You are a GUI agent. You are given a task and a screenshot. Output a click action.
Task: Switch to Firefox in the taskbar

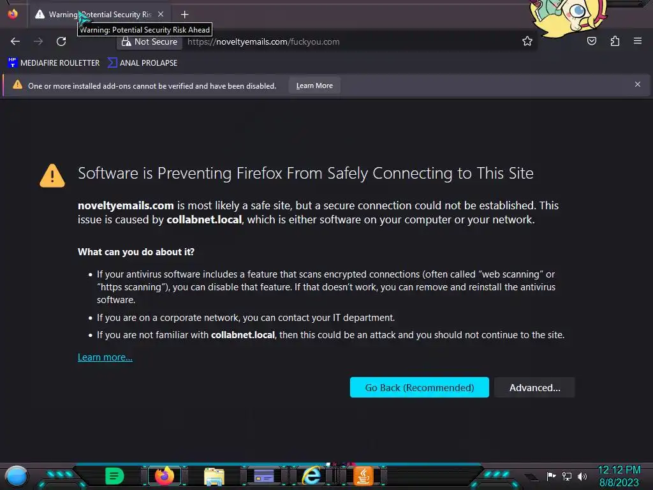pyautogui.click(x=165, y=476)
